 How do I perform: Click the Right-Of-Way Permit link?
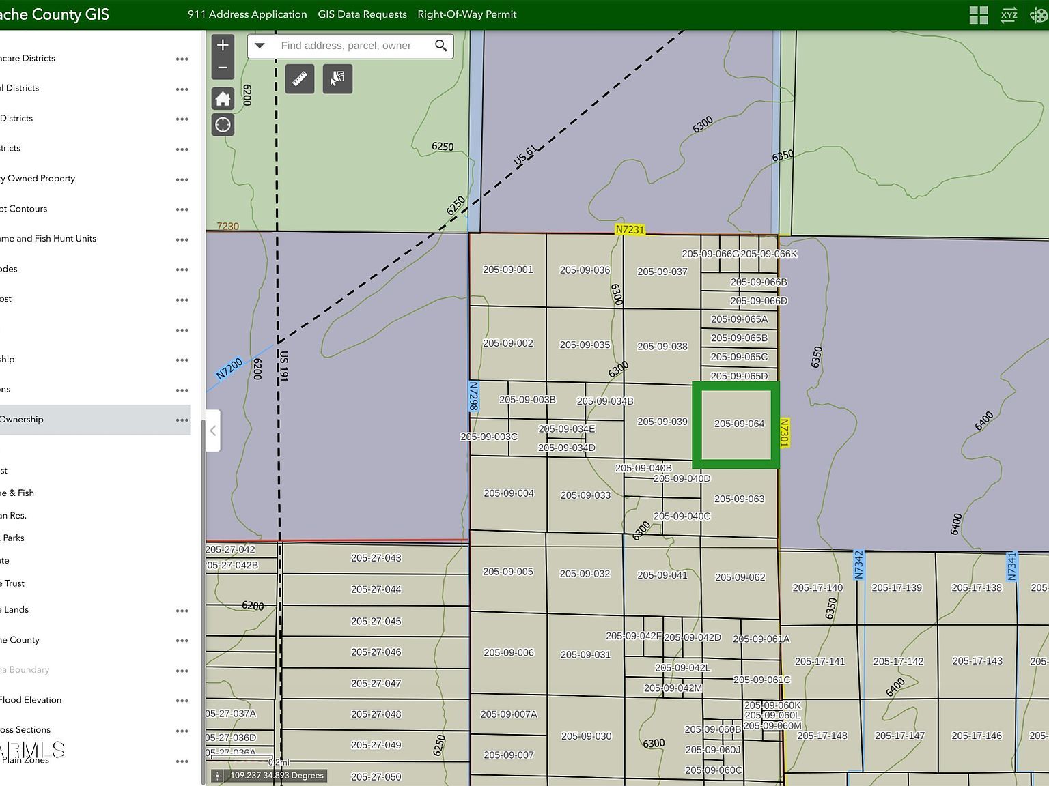(x=466, y=14)
